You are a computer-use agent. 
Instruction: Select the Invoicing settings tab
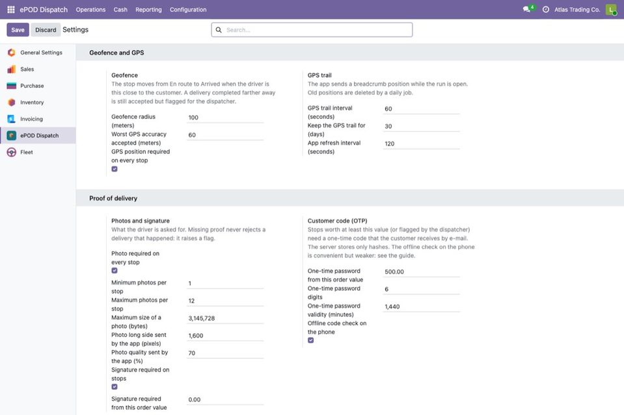38,119
